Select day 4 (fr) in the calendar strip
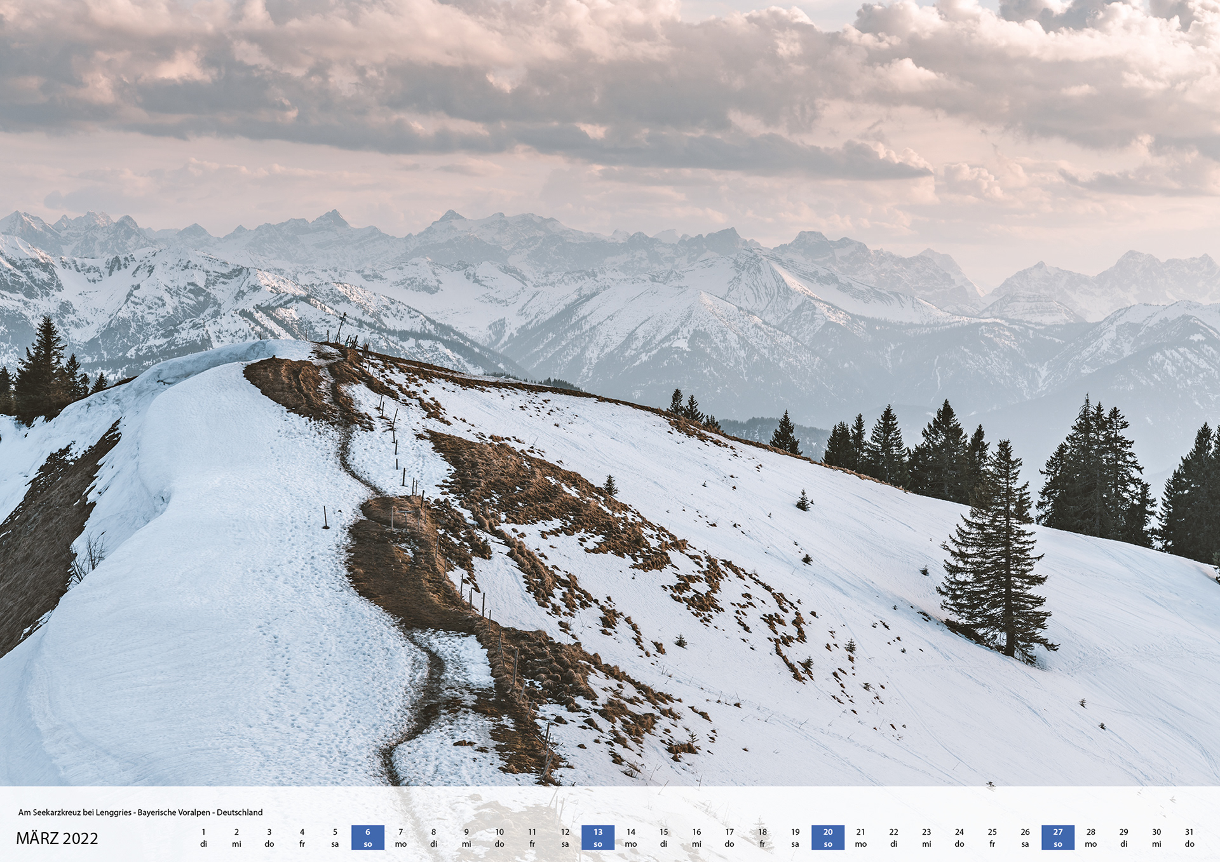 302,838
